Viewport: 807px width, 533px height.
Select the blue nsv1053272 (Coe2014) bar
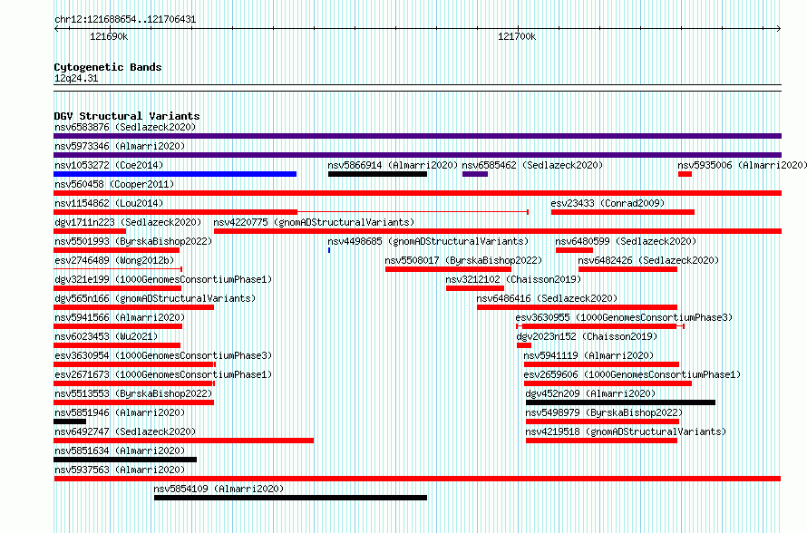point(175,174)
